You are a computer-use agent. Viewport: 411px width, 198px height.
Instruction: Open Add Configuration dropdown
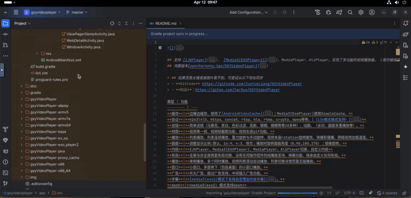coord(249,12)
